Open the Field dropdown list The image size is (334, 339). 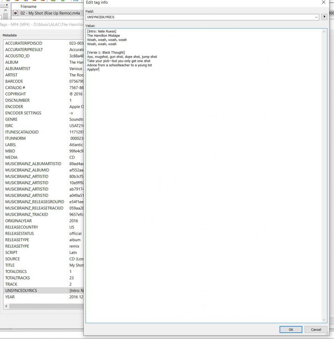pos(316,17)
